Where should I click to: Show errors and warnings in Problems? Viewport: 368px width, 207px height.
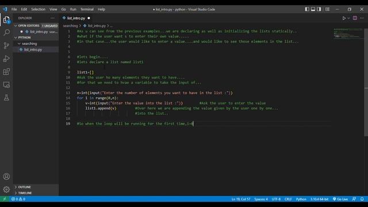click(18, 199)
